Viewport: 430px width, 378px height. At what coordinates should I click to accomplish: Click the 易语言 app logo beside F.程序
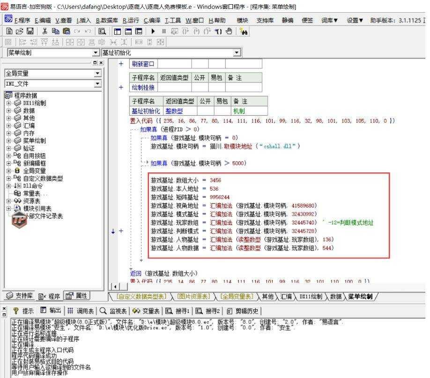[8, 19]
